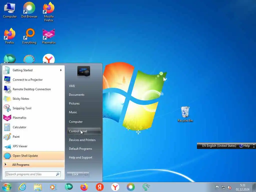The width and height of the screenshot is (256, 192).
Task: Open Firefox from the taskbar
Action: click(x=84, y=187)
